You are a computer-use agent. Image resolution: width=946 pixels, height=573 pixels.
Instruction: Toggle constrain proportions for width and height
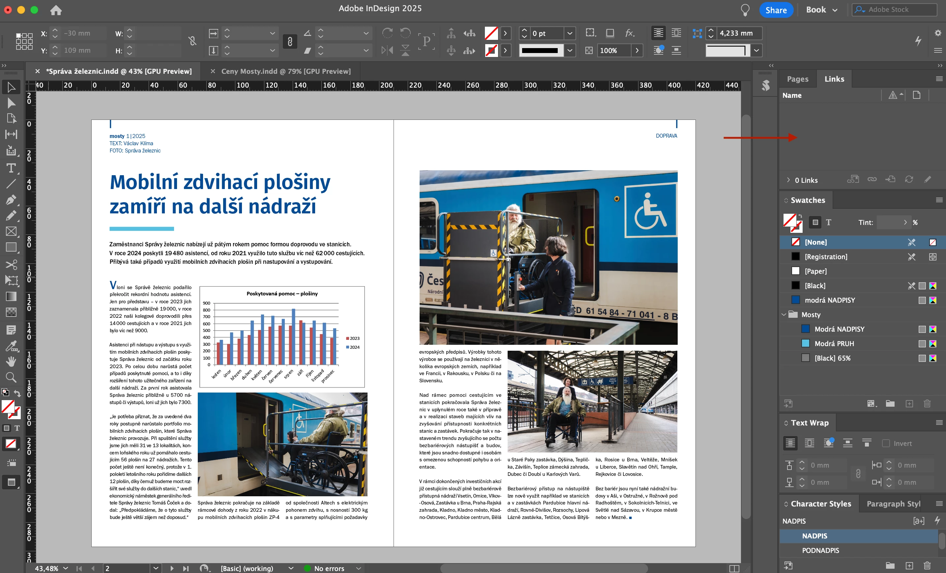192,41
